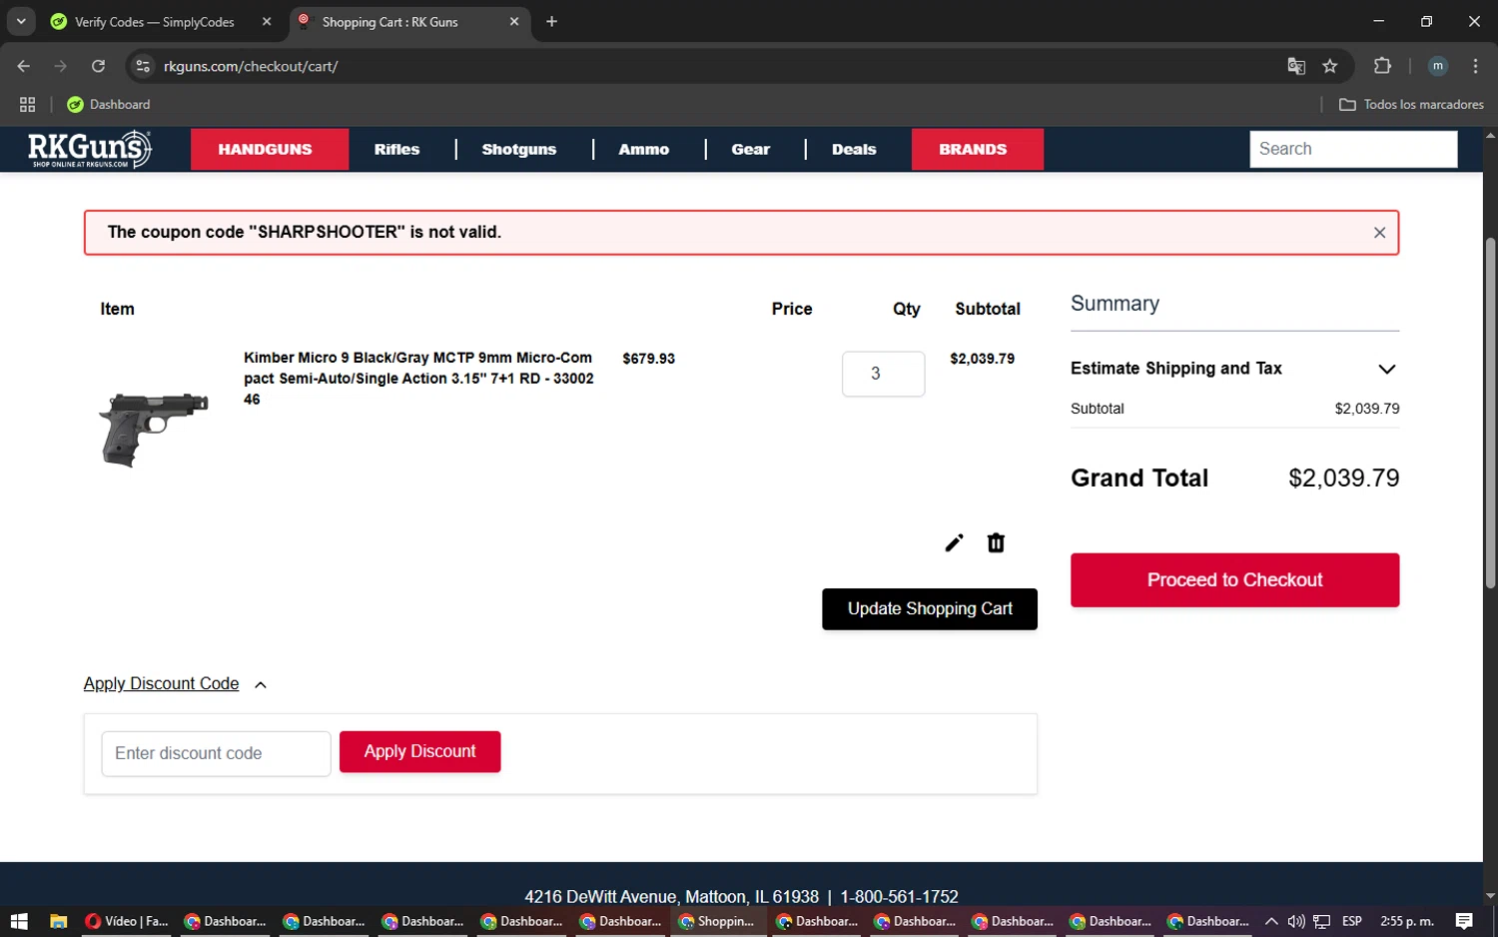Switch to Vídeo | Fa... taskbar window
The image size is (1498, 937).
click(127, 921)
